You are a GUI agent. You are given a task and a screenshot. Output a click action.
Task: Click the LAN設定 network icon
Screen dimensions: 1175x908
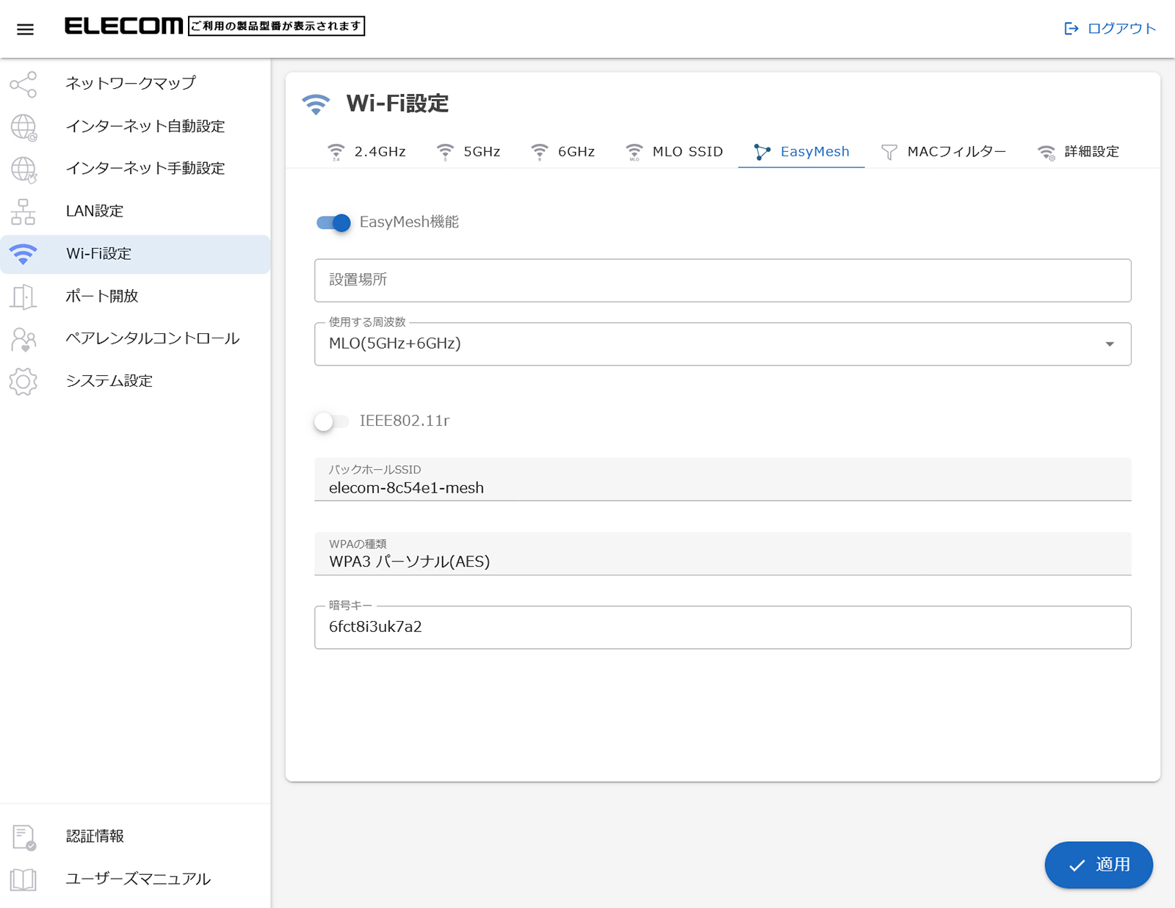(x=23, y=211)
